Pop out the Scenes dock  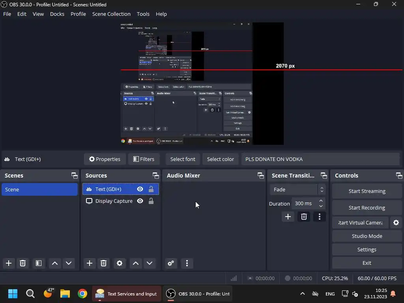click(75, 176)
